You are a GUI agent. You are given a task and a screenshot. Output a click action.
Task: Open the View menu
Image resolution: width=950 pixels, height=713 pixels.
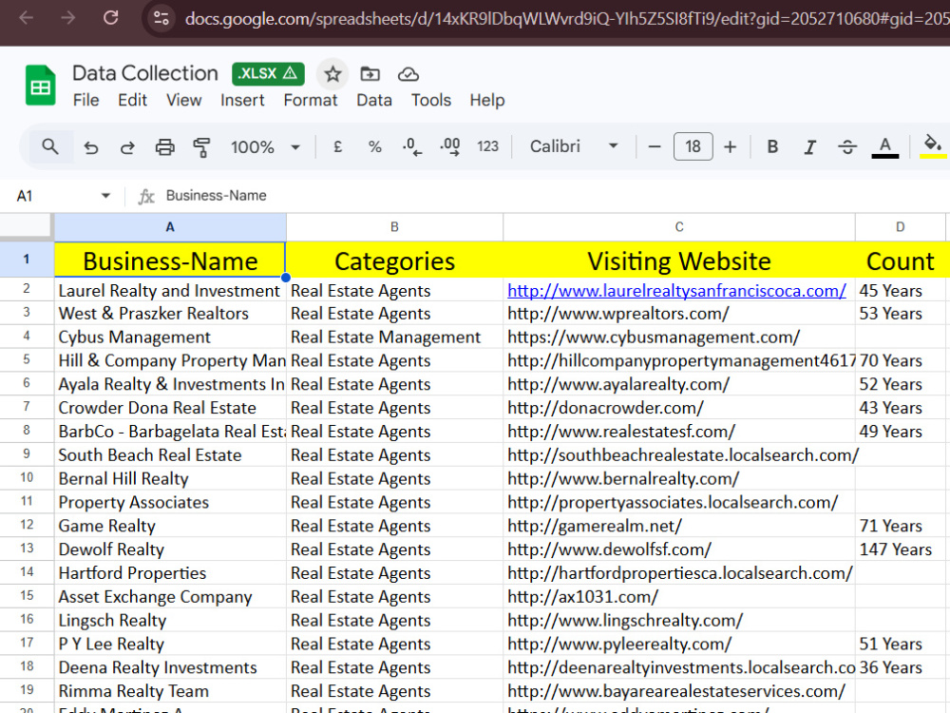tap(183, 100)
